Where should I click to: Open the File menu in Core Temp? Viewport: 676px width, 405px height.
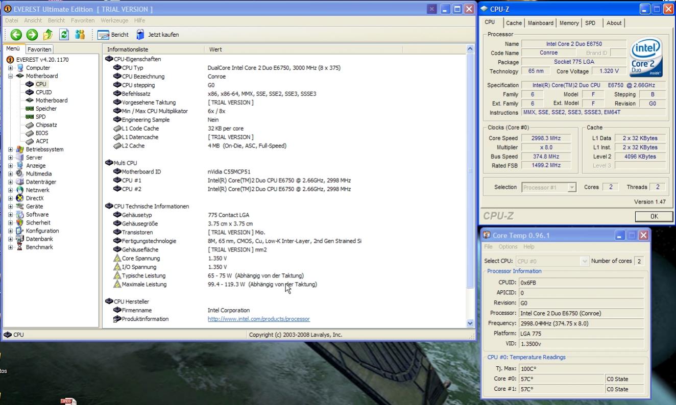coord(489,247)
